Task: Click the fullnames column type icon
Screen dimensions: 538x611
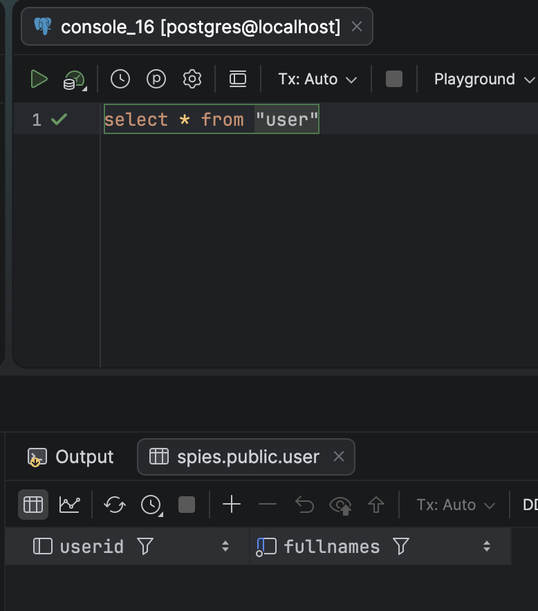Action: click(266, 547)
